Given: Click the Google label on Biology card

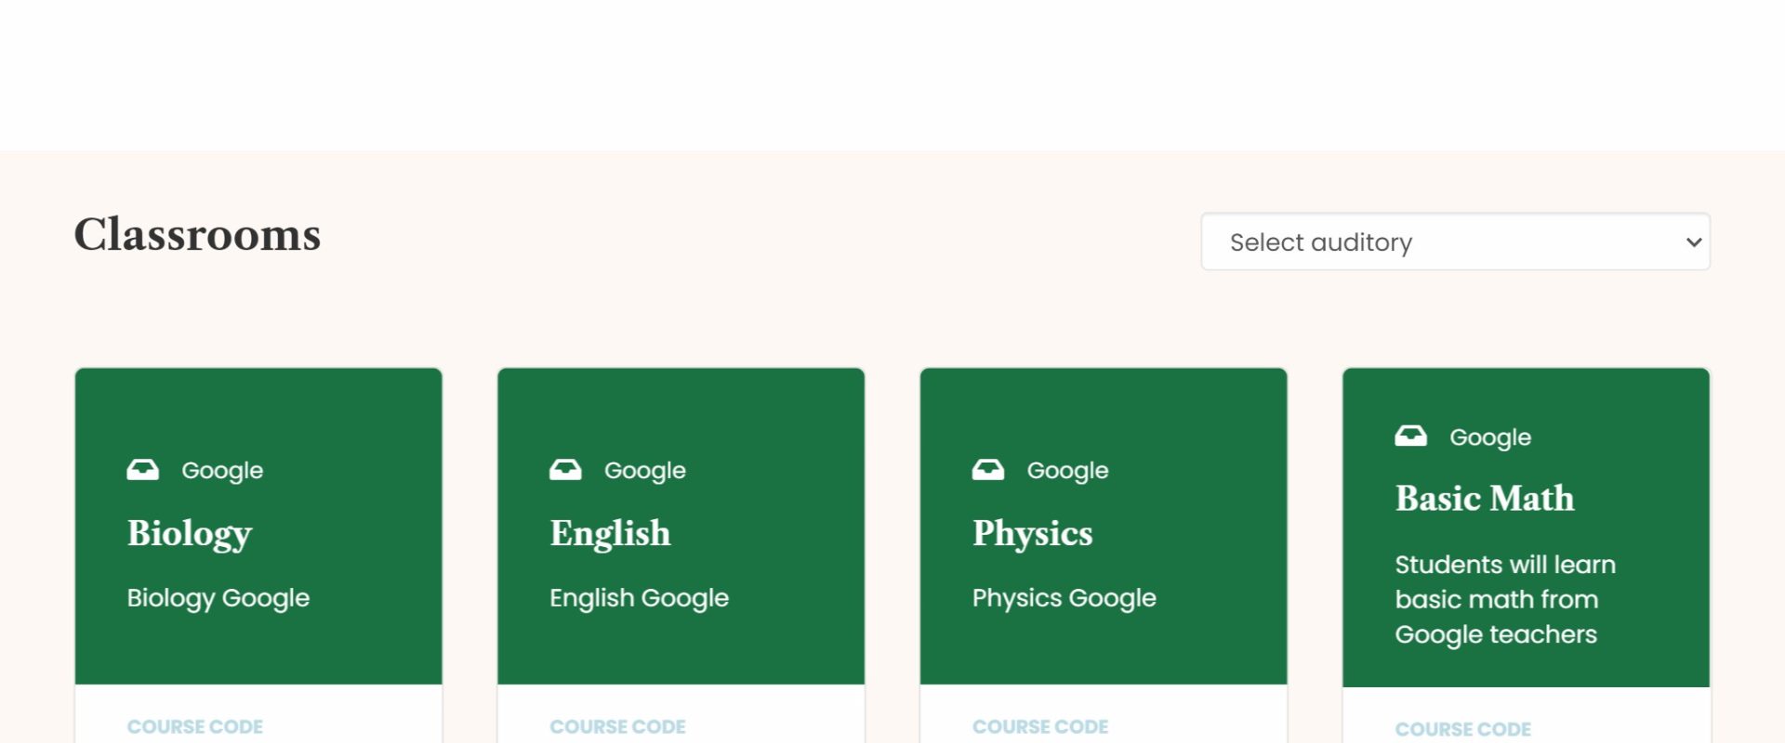Looking at the screenshot, I should click(x=222, y=471).
